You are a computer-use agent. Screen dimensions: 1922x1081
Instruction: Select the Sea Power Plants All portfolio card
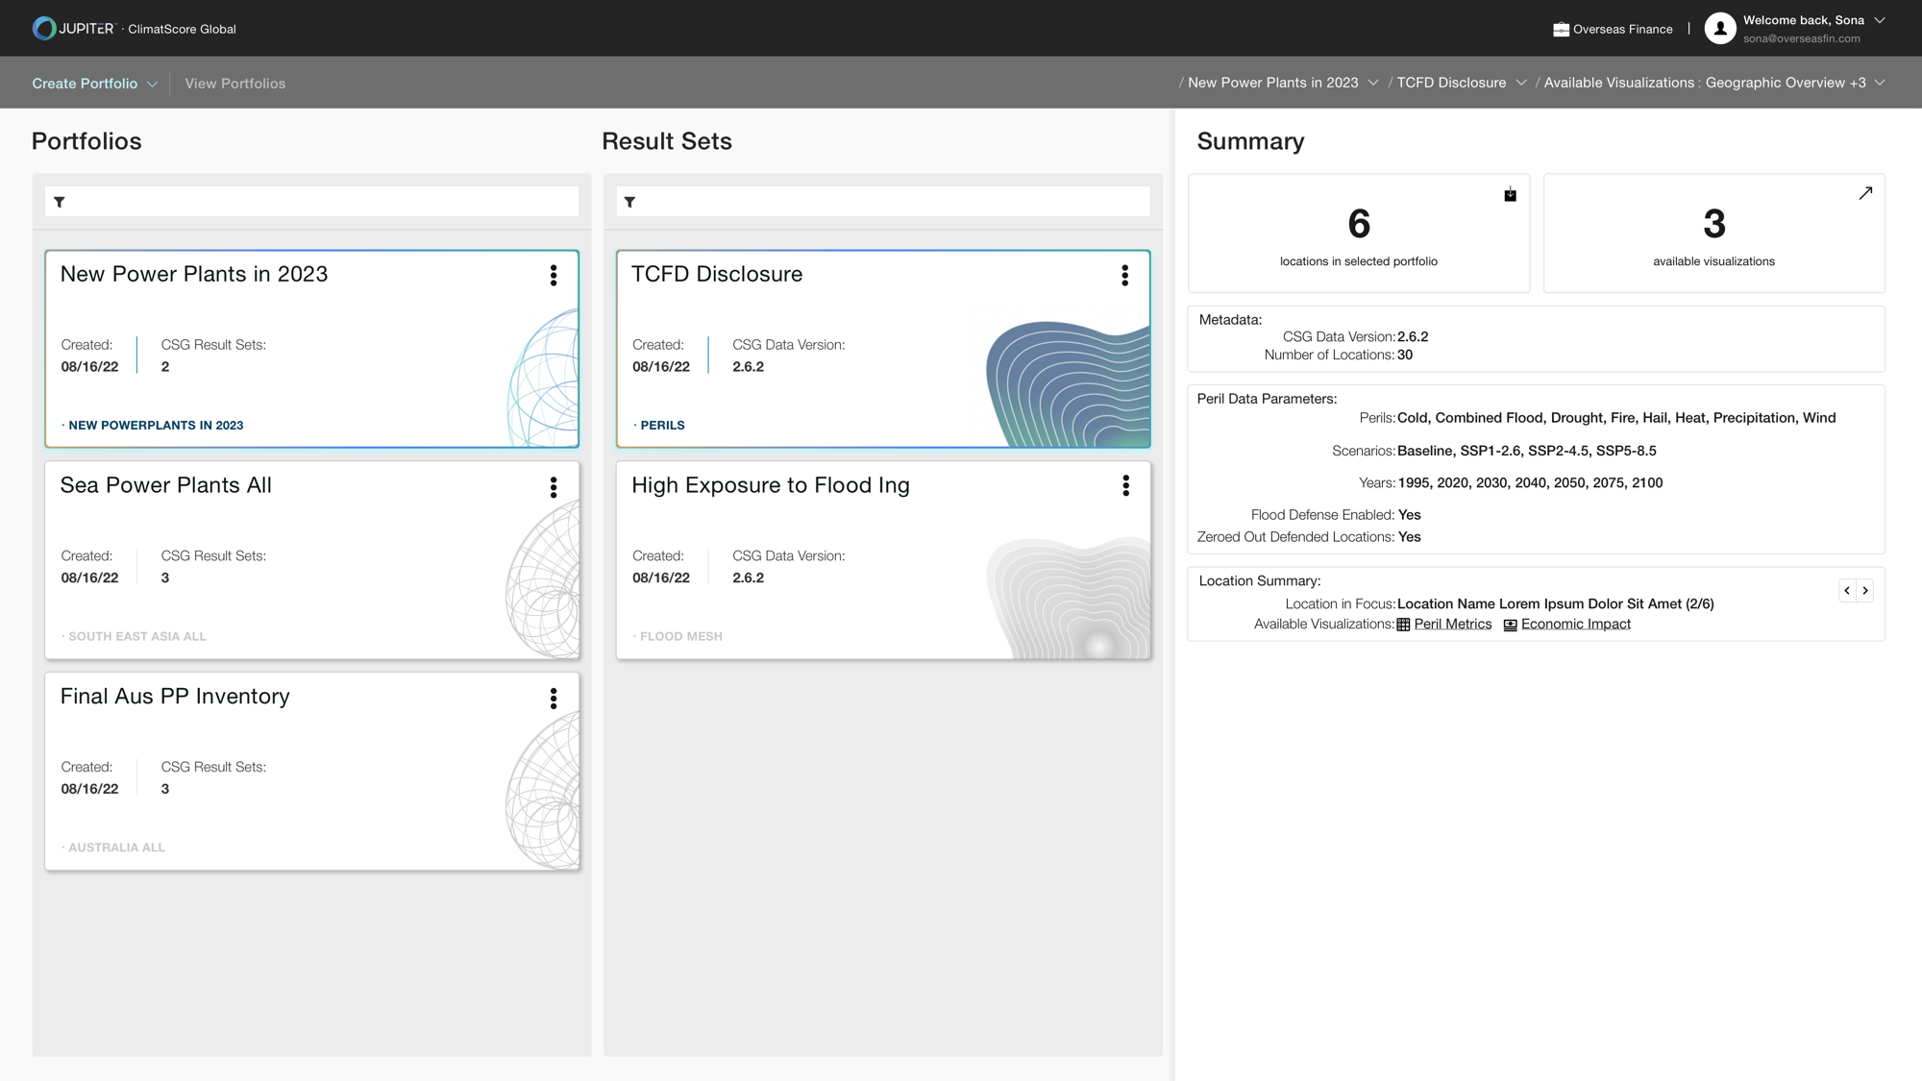click(x=311, y=560)
